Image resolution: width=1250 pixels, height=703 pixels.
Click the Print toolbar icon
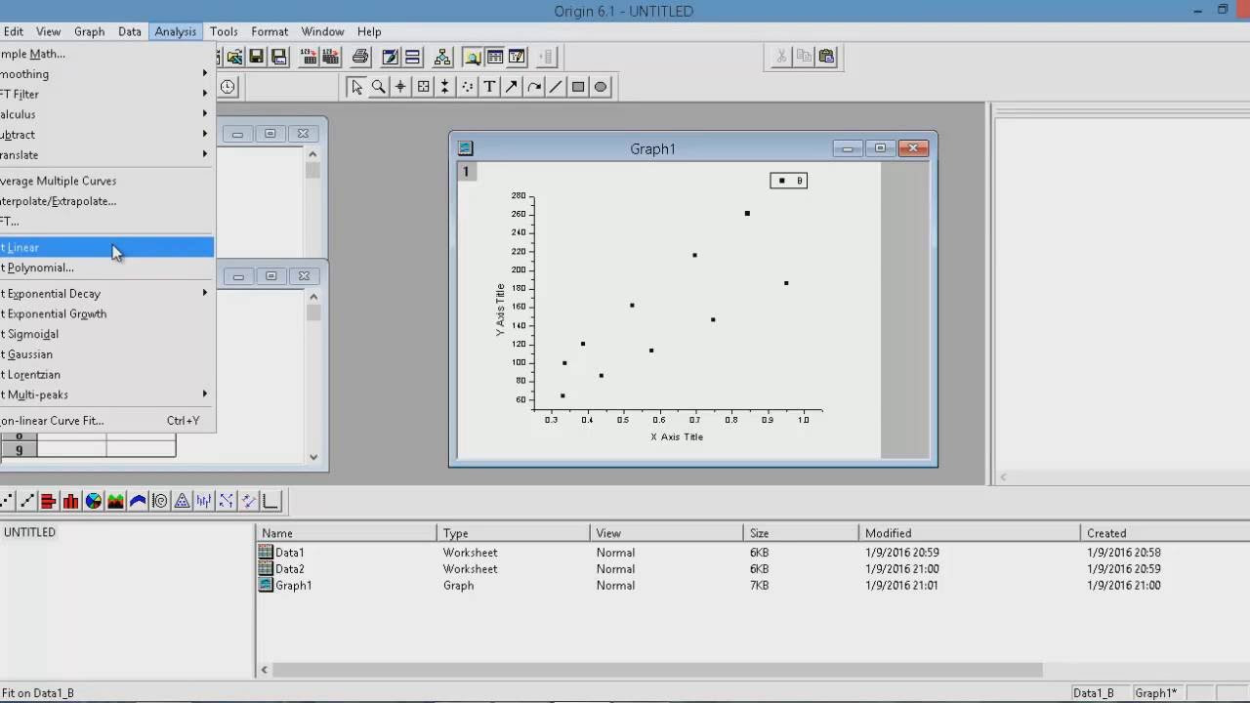pyautogui.click(x=360, y=57)
